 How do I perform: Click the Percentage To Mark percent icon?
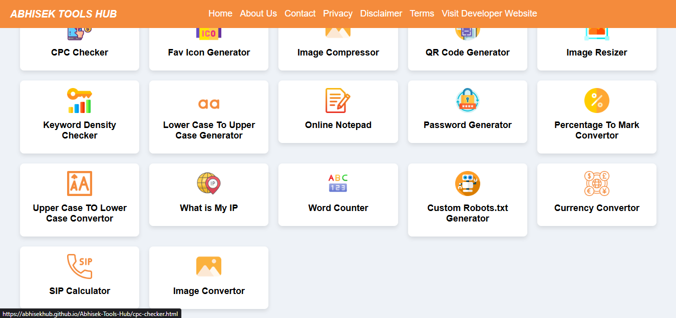click(596, 100)
